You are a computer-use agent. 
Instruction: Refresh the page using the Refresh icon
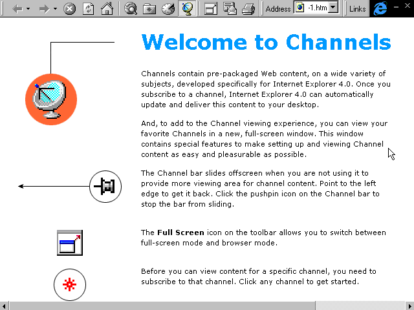(x=88, y=8)
